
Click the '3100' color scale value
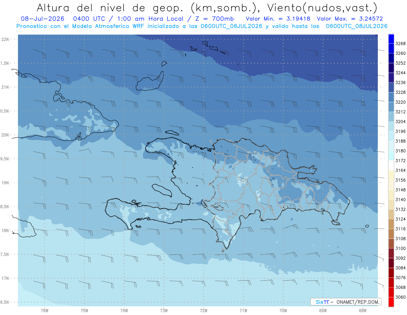401,248
